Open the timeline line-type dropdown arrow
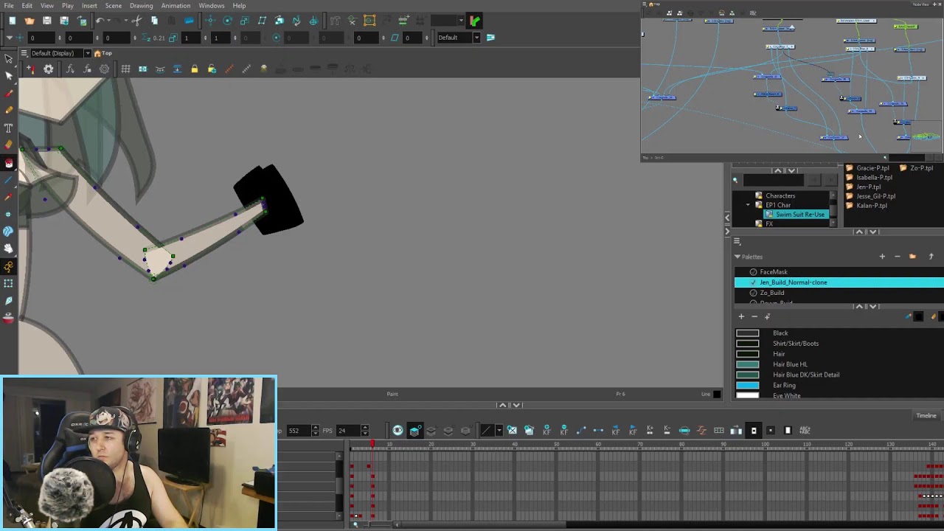This screenshot has width=944, height=531. pyautogui.click(x=499, y=431)
